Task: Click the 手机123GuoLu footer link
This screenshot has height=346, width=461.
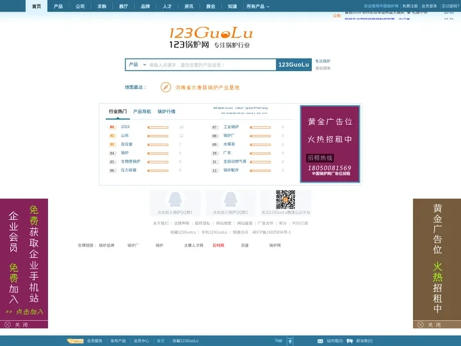Action: click(x=214, y=233)
